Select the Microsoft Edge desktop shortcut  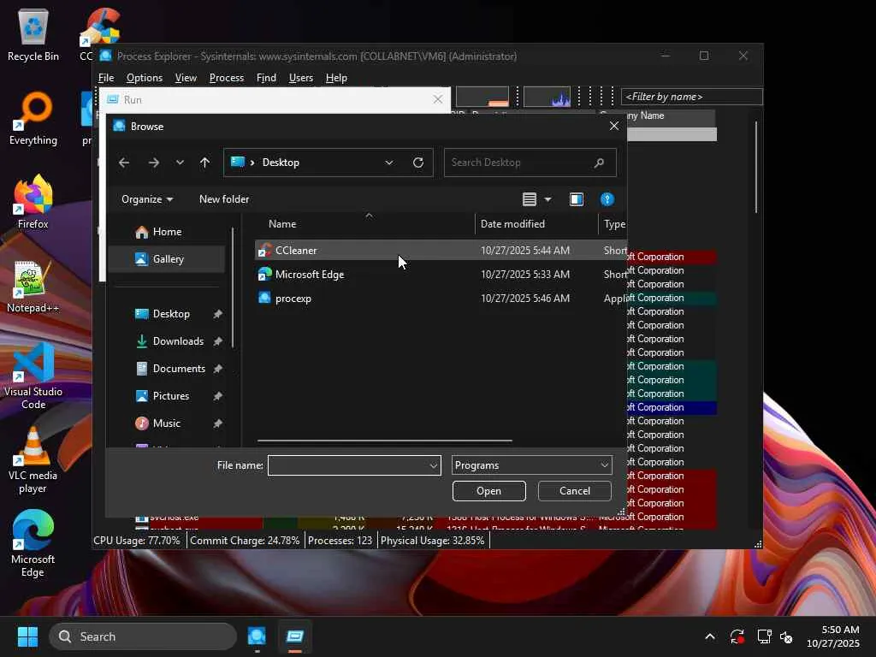[x=33, y=543]
